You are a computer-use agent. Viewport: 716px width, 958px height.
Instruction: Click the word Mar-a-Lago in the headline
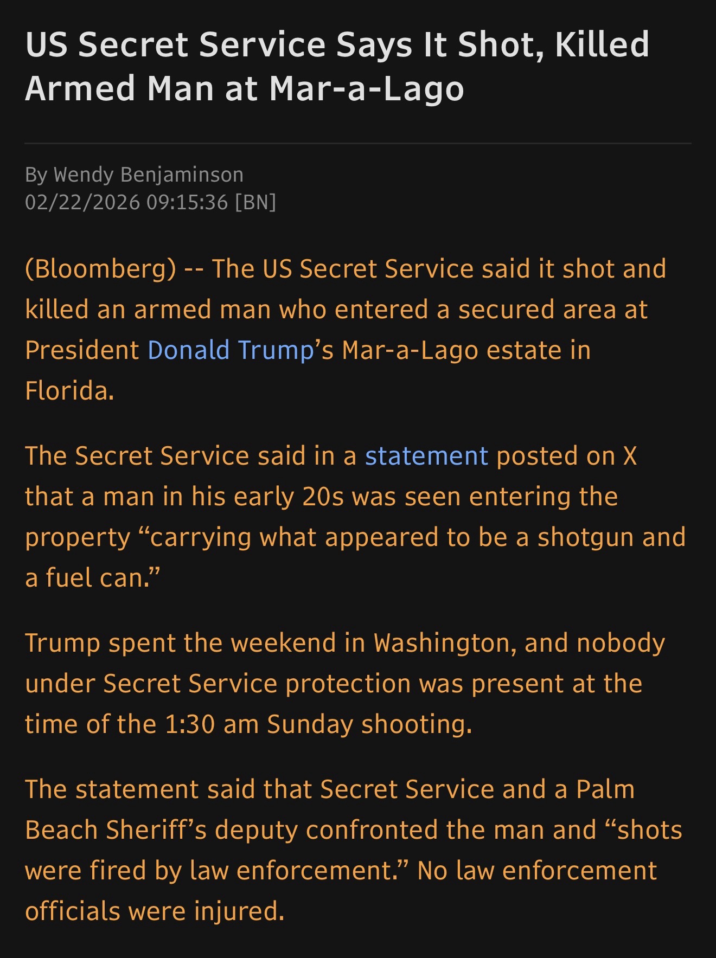[x=366, y=88]
